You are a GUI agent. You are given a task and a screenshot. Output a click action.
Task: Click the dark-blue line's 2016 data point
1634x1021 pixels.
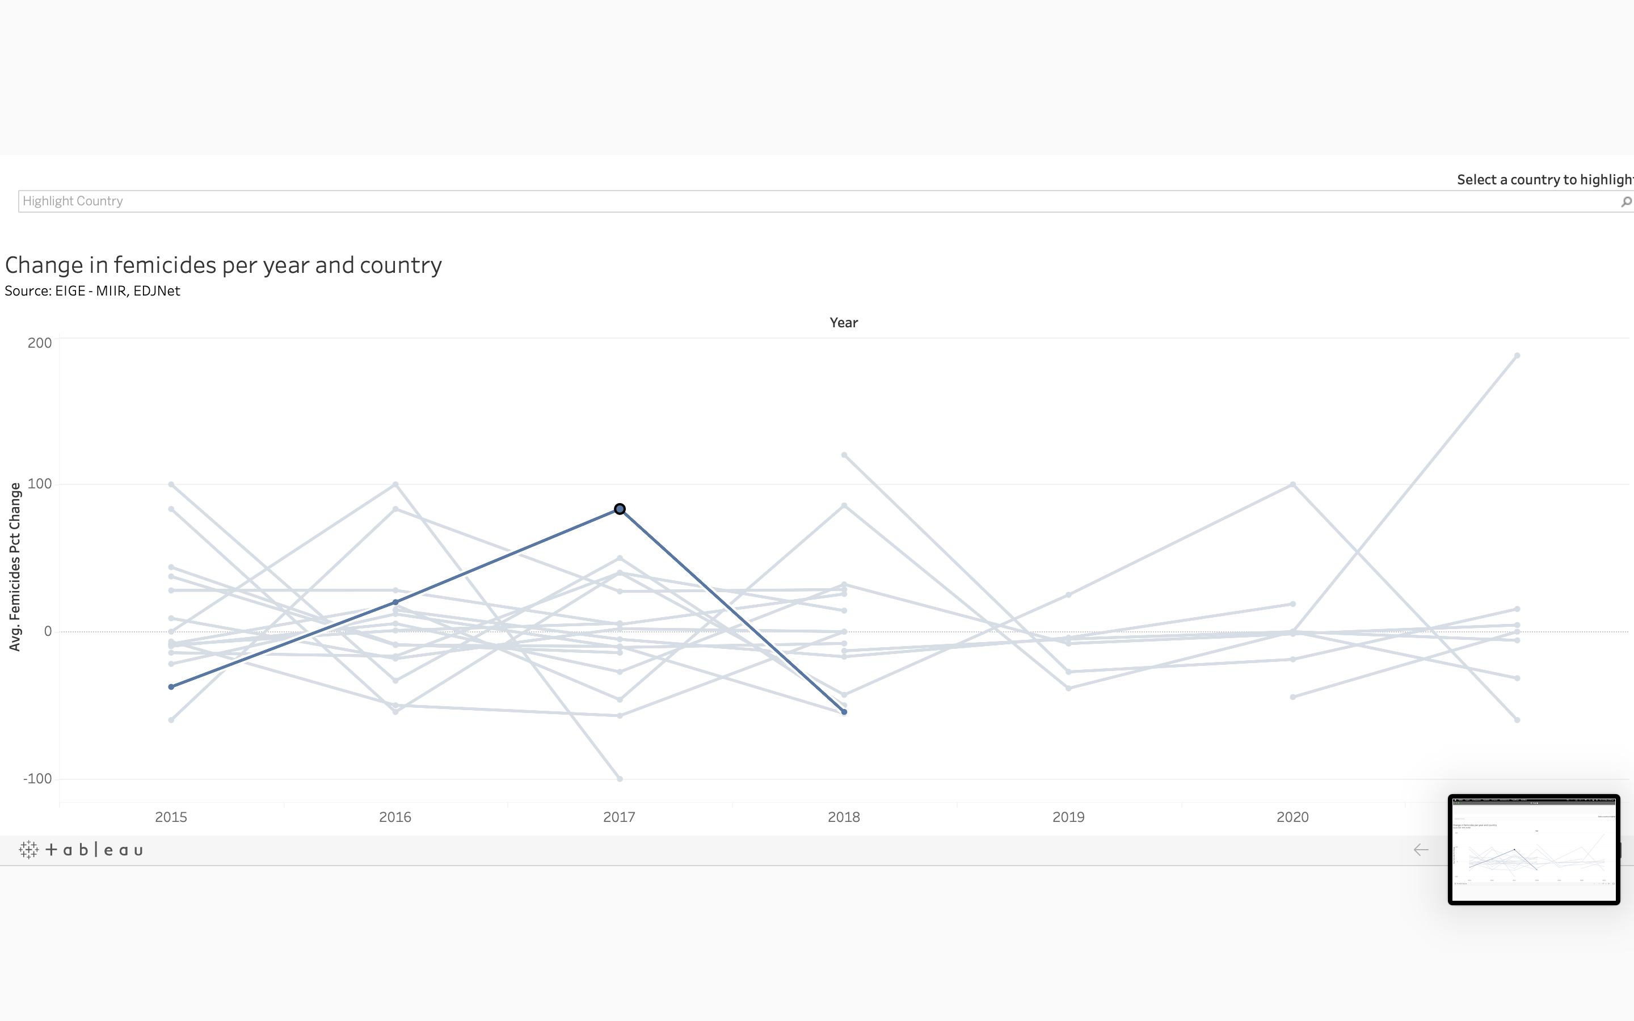(x=395, y=602)
